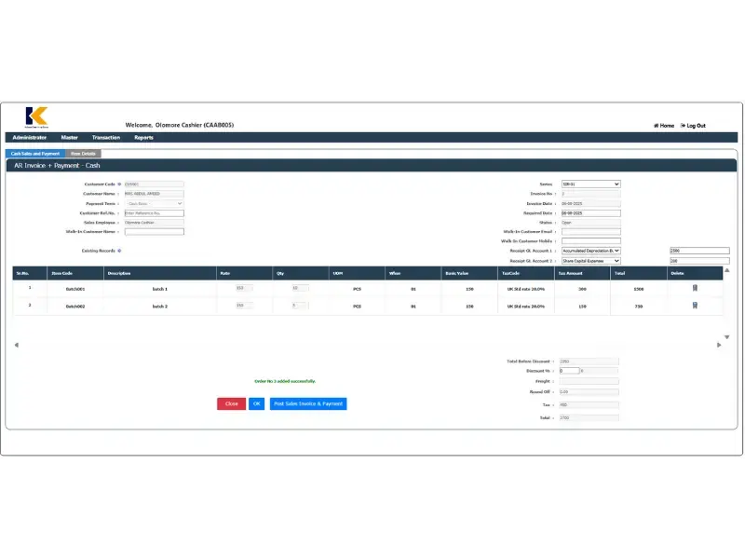This screenshot has width=745, height=559.
Task: Open the Receipt GL Account 1 dropdown
Action: (591, 251)
